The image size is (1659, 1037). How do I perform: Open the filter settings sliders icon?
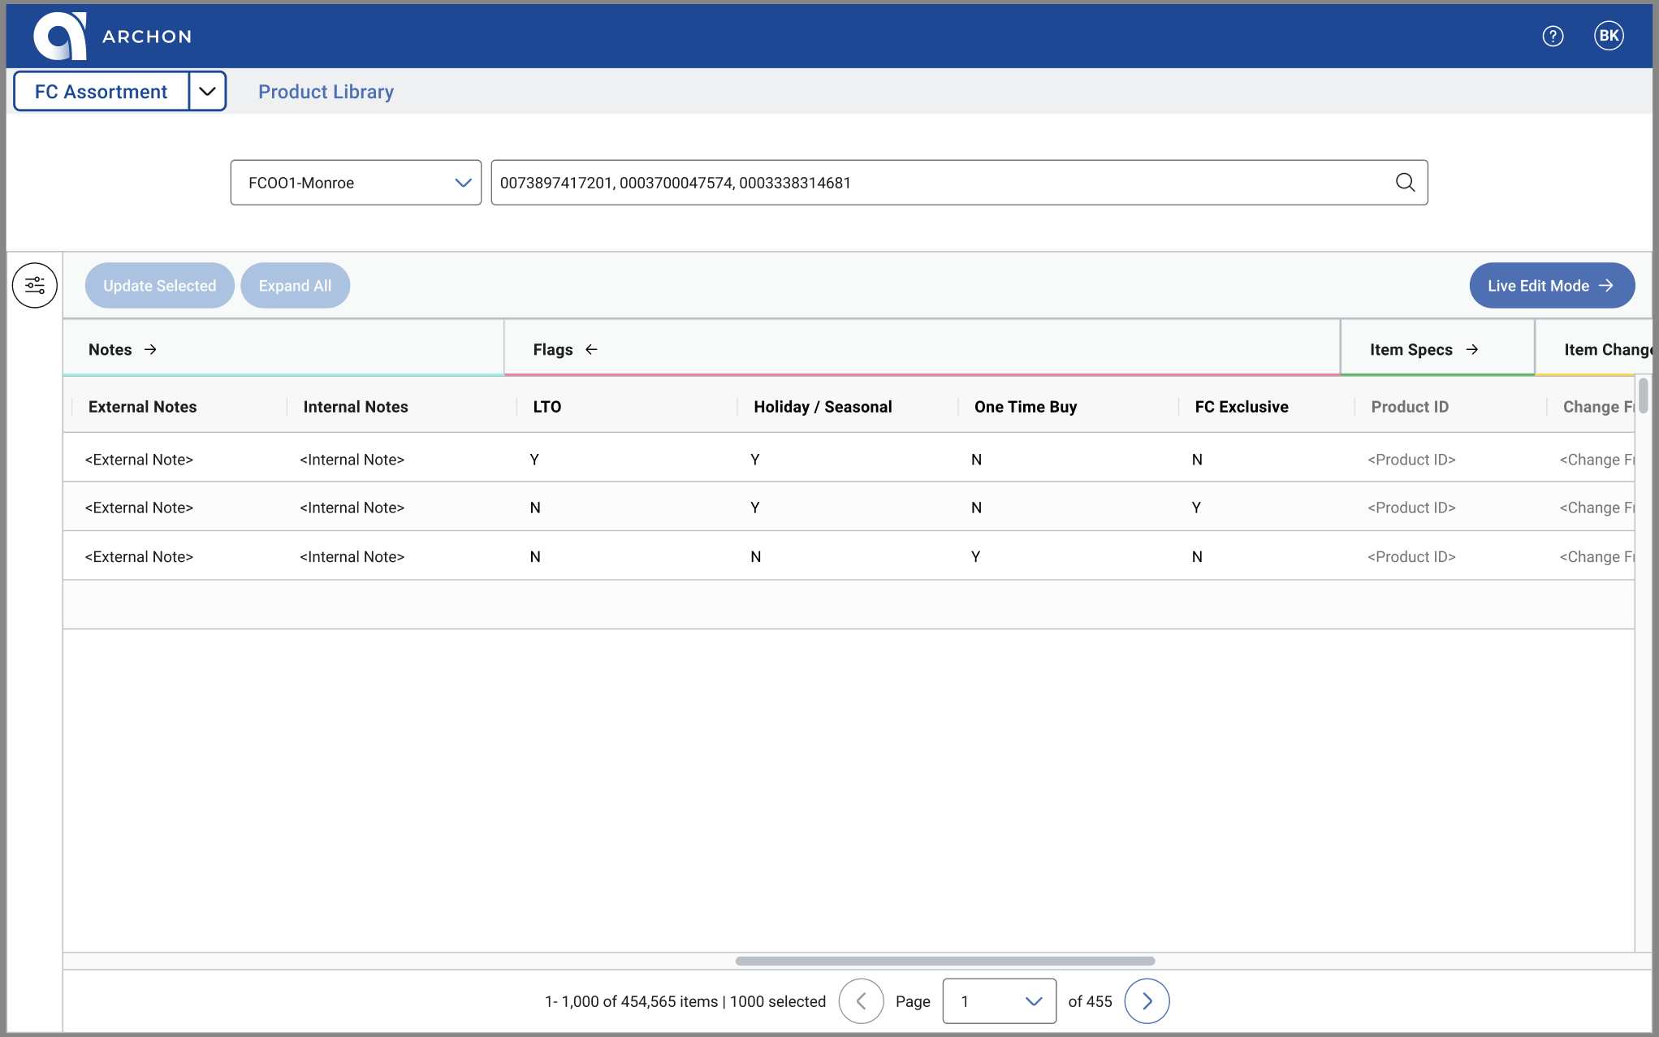click(x=35, y=286)
